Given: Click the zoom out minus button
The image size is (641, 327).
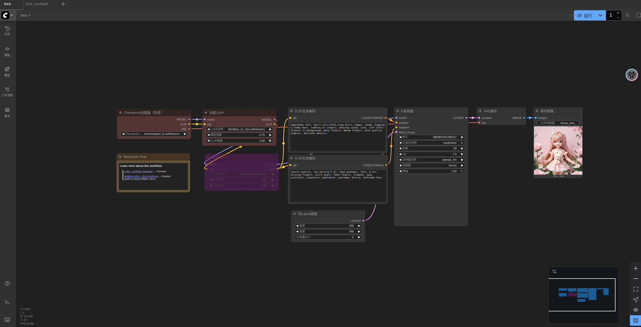Looking at the screenshot, I should [x=636, y=279].
